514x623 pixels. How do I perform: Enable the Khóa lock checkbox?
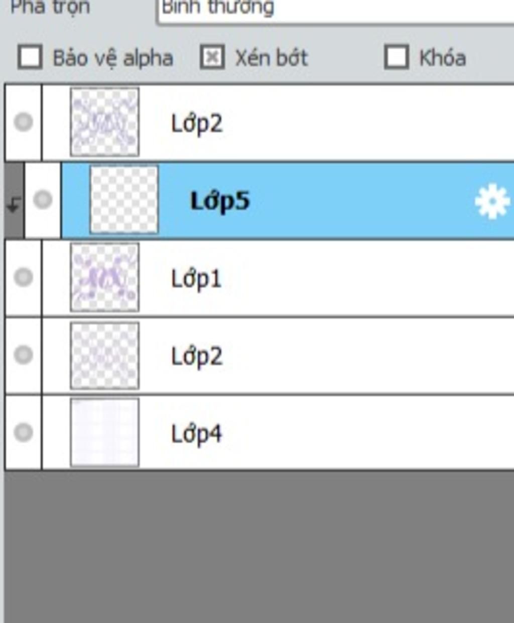point(396,57)
